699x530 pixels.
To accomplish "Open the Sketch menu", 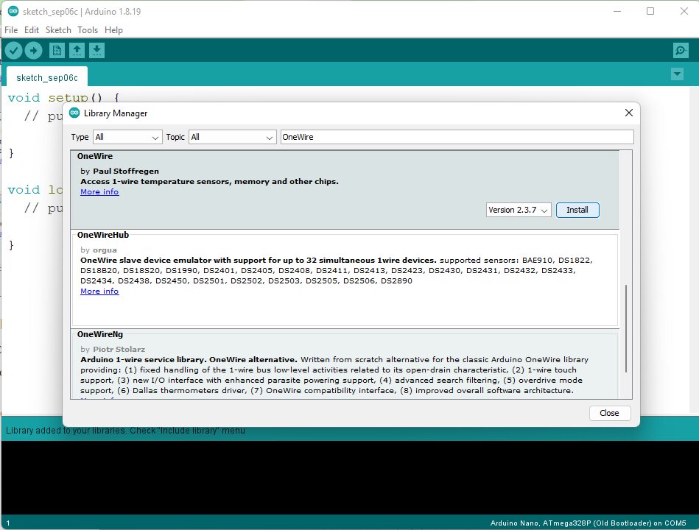I will (58, 30).
